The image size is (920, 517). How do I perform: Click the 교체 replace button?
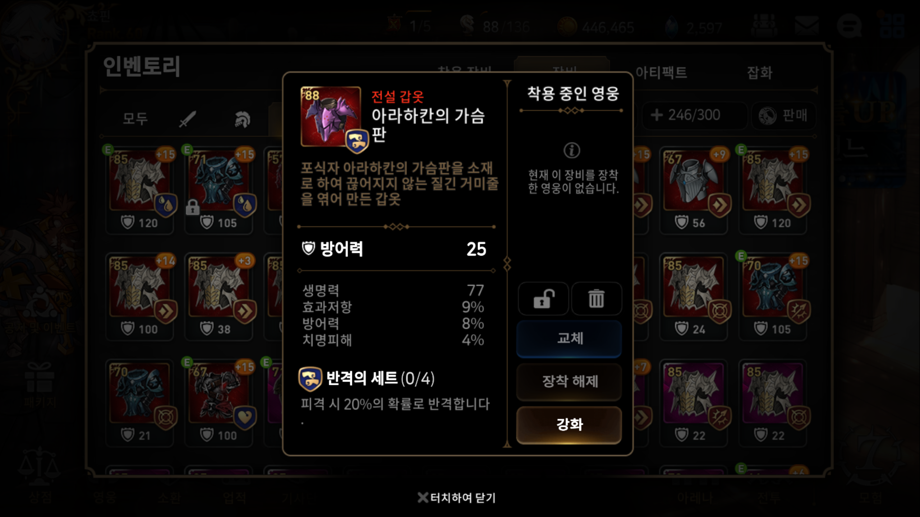click(x=569, y=339)
